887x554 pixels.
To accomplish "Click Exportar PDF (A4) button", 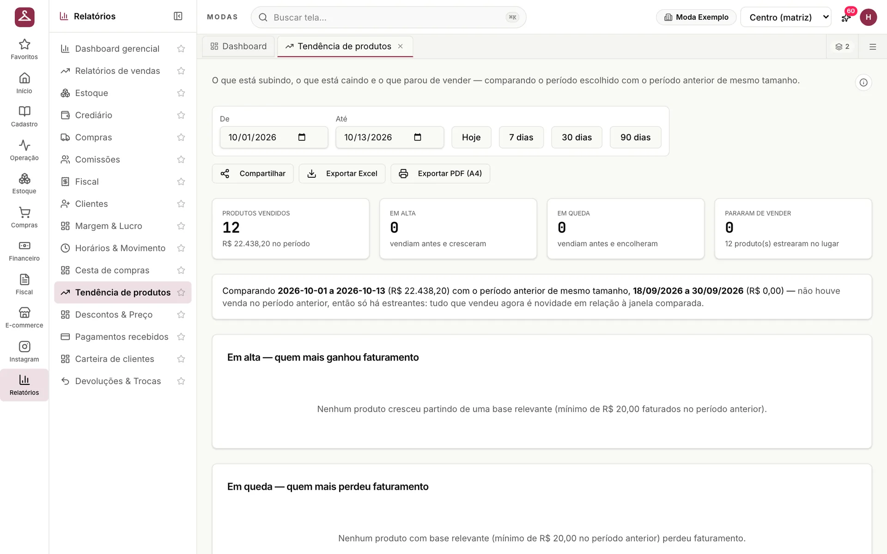I will click(x=440, y=174).
